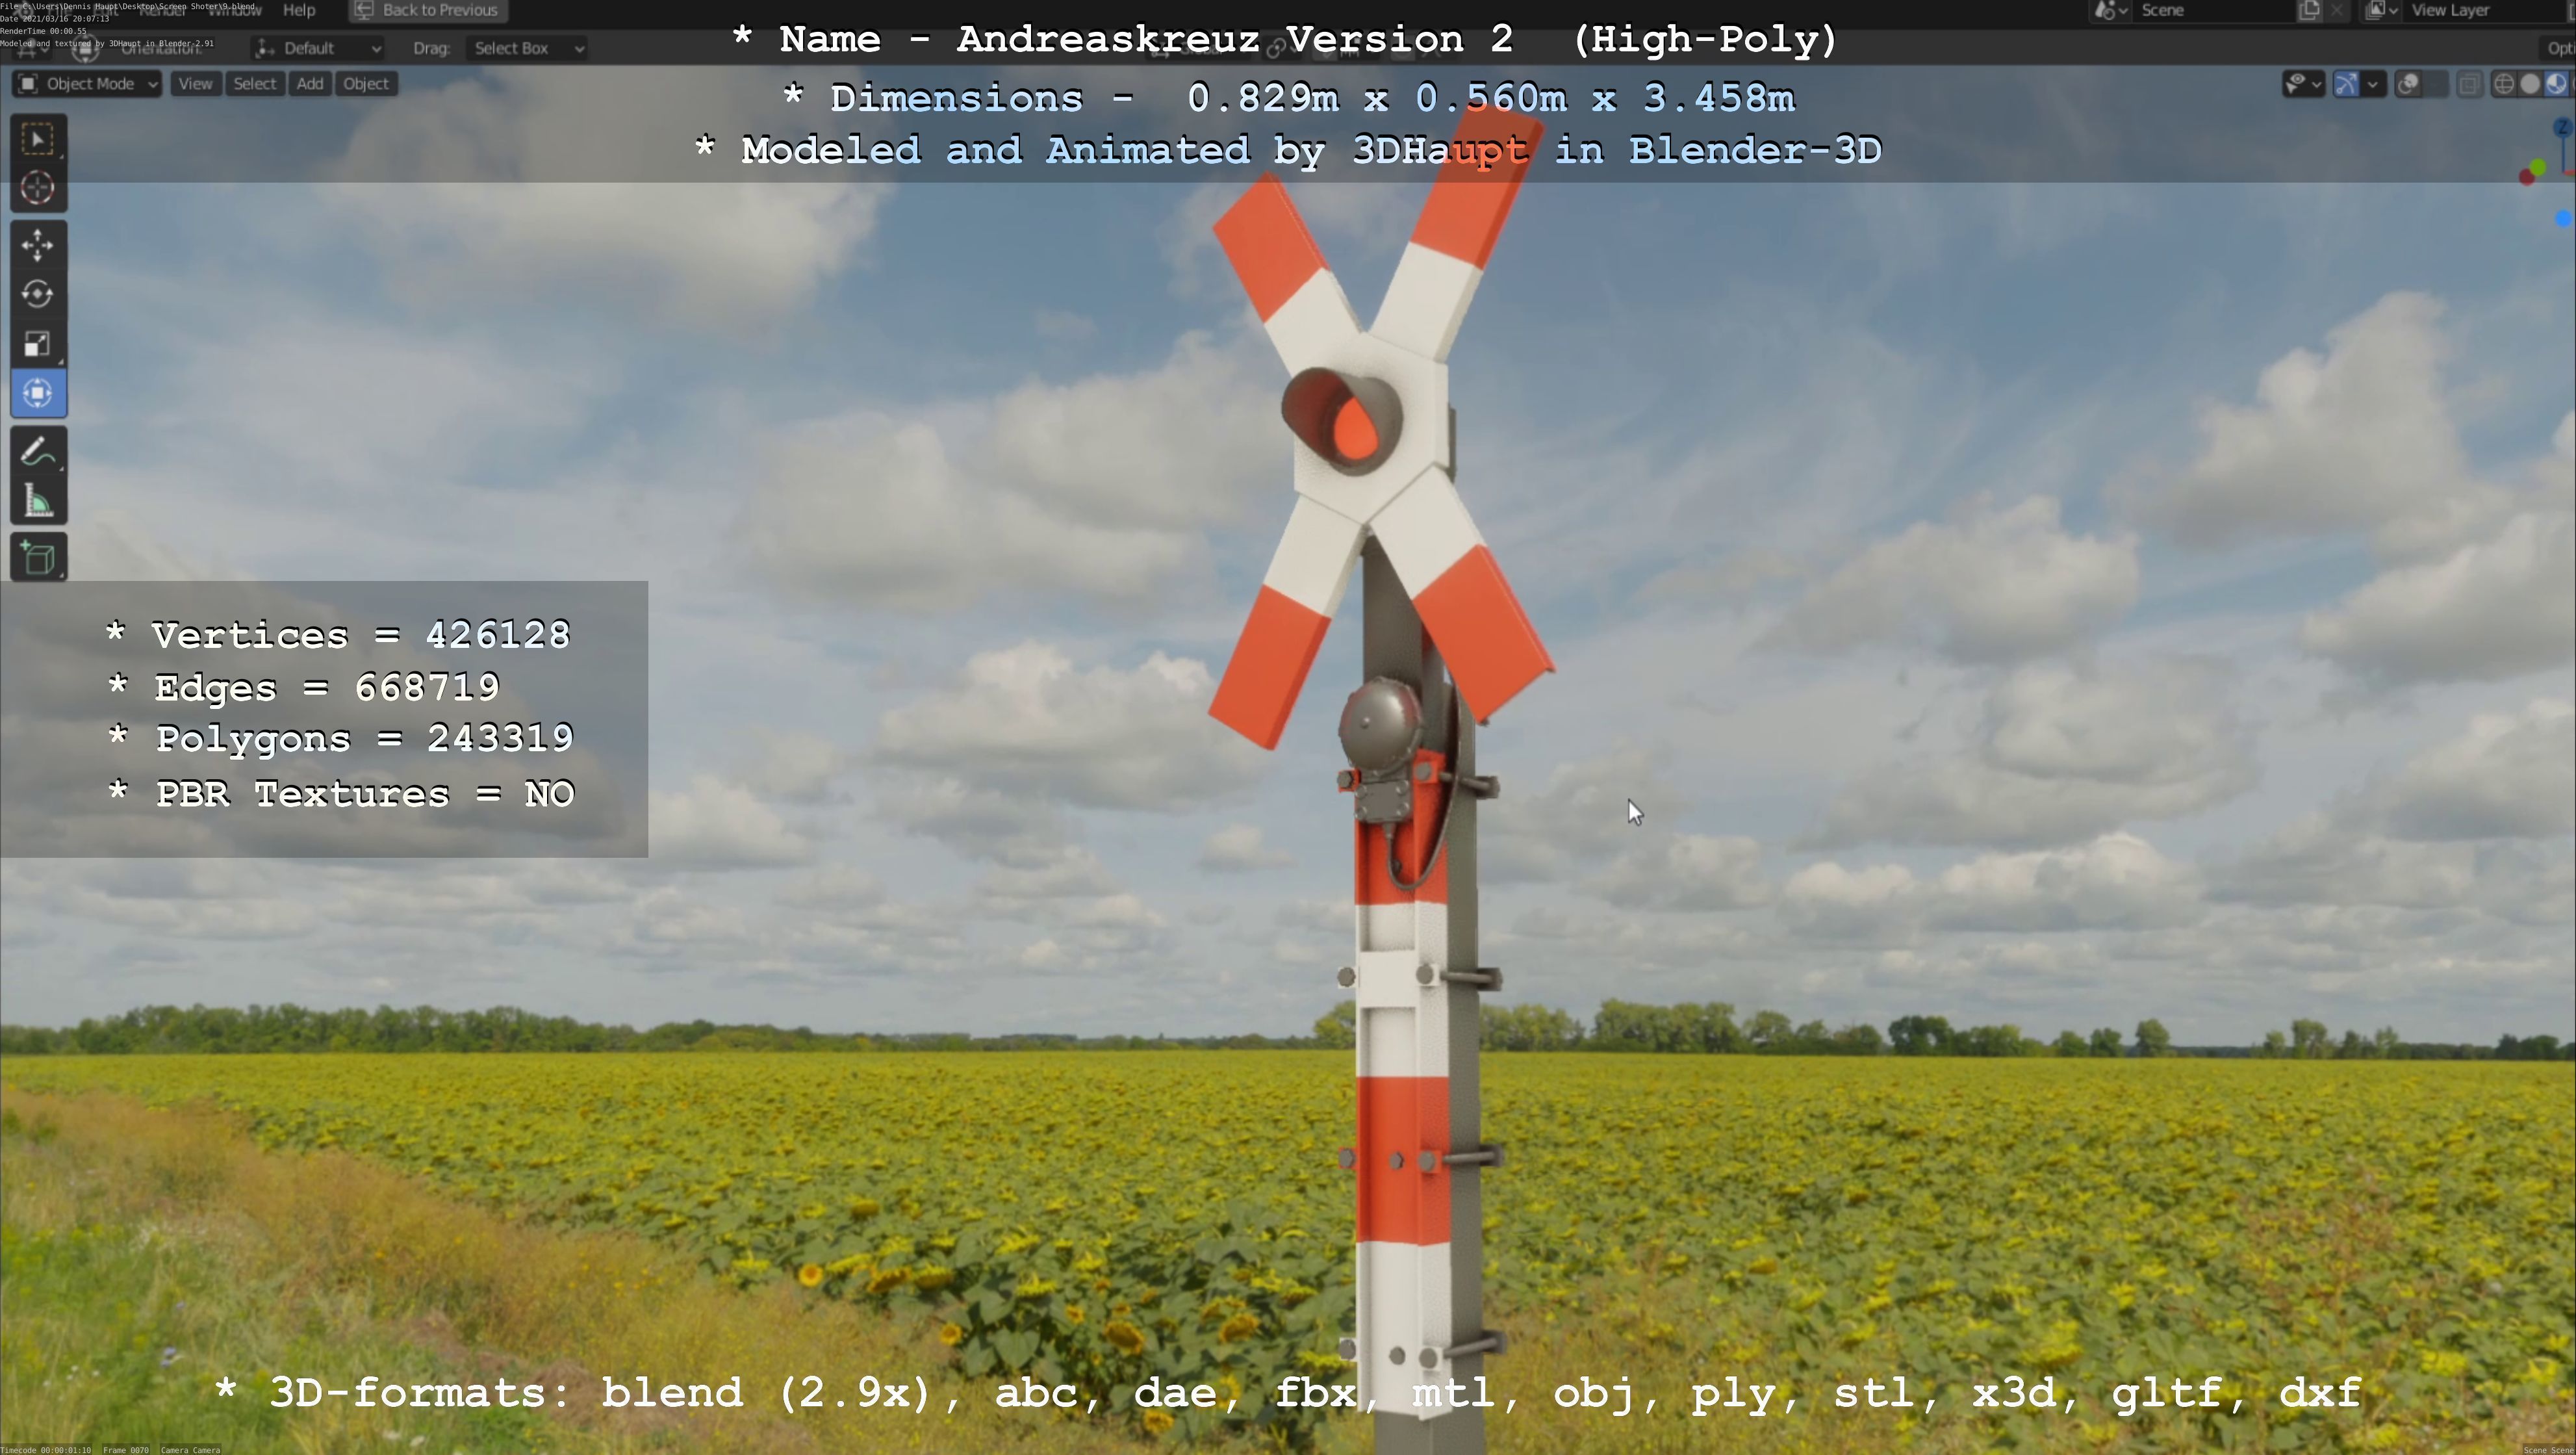The image size is (2576, 1455).
Task: Open the Add menu
Action: tap(310, 84)
